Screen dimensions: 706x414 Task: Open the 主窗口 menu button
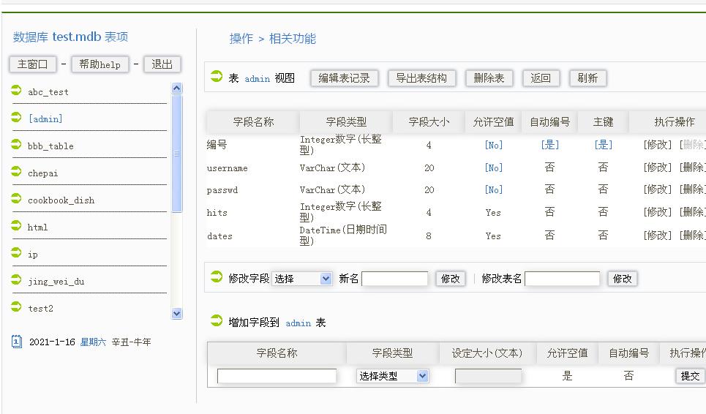[32, 64]
